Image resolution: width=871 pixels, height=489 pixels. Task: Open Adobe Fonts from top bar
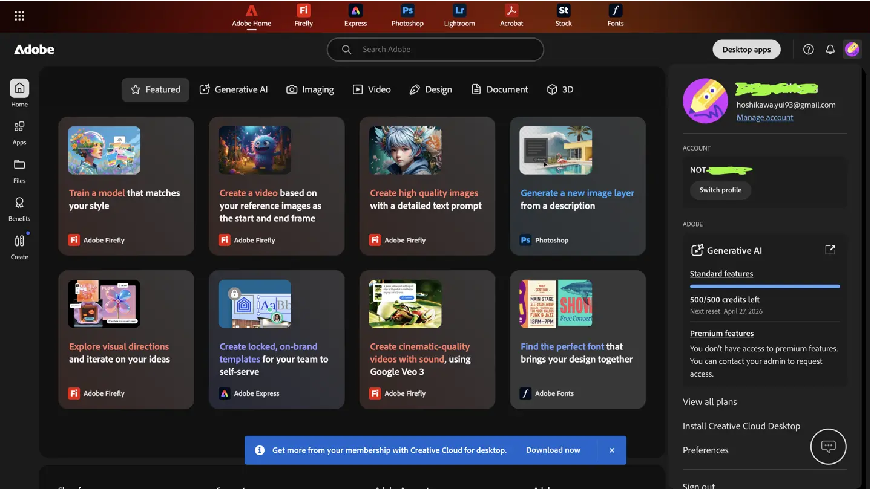coord(616,16)
